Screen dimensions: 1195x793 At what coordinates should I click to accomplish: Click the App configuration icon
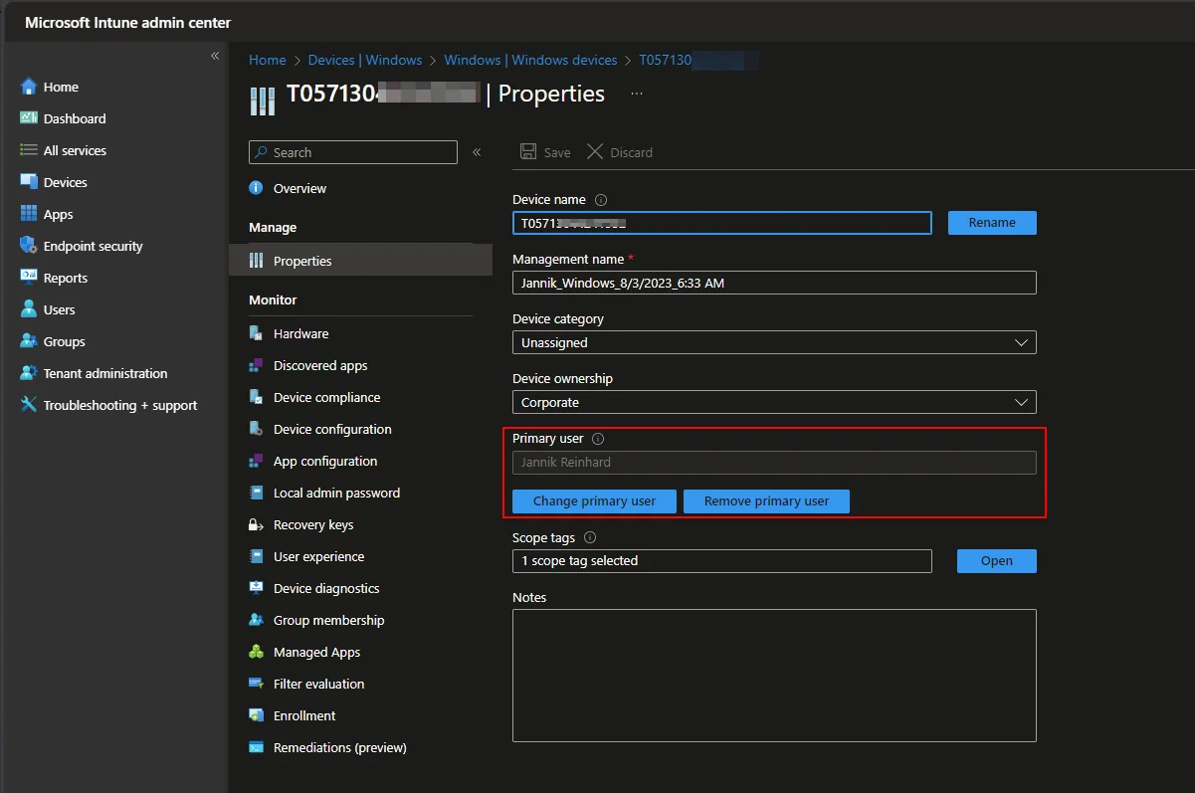pyautogui.click(x=256, y=461)
